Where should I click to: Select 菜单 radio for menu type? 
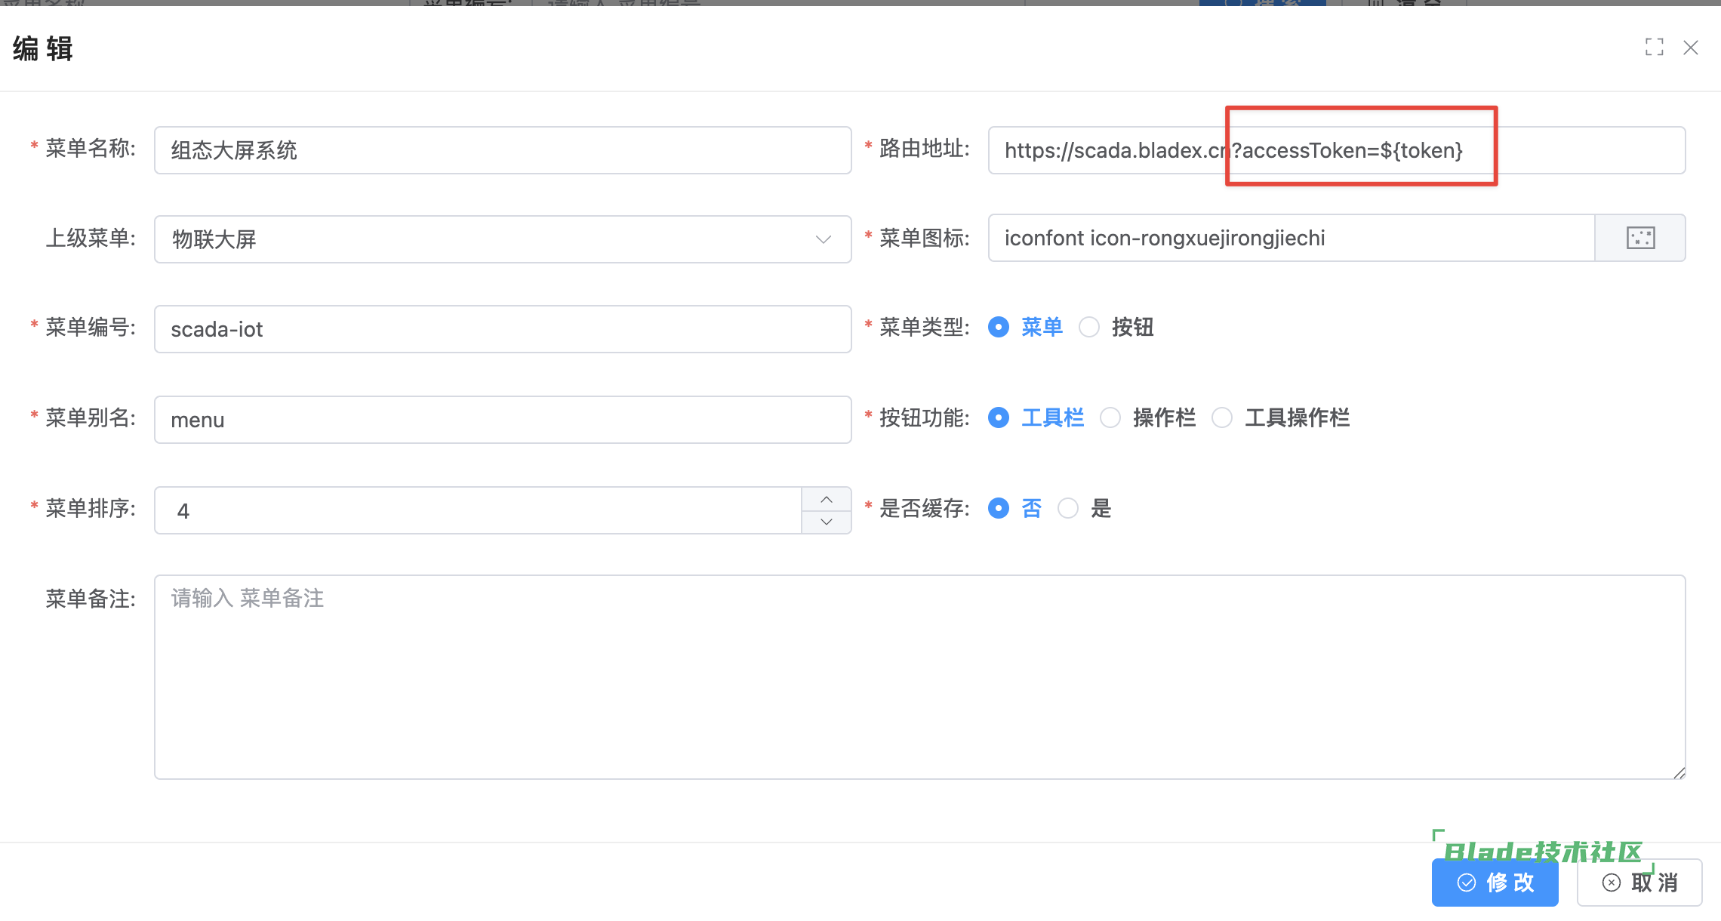pos(999,327)
